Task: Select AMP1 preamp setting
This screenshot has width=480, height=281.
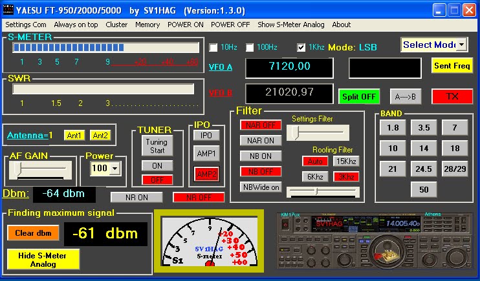Action: tap(206, 153)
